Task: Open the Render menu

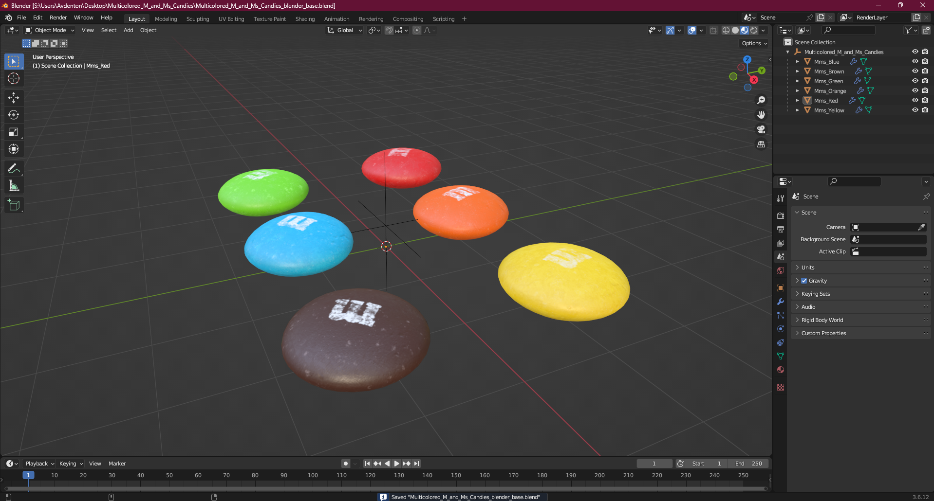Action: click(x=58, y=18)
